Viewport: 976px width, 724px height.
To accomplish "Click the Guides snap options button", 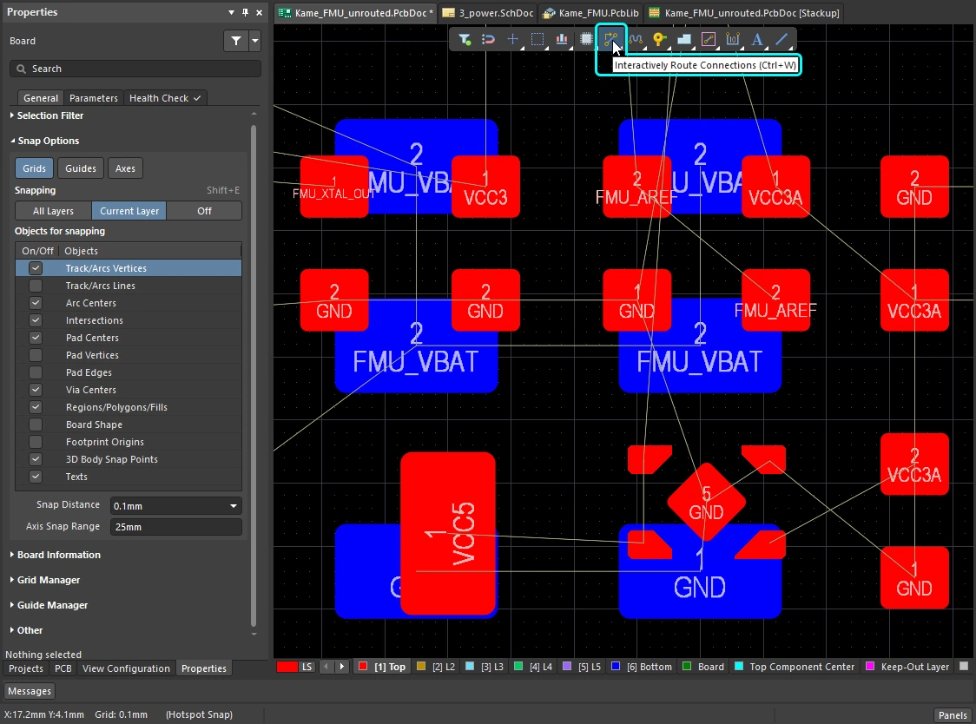I will point(81,168).
